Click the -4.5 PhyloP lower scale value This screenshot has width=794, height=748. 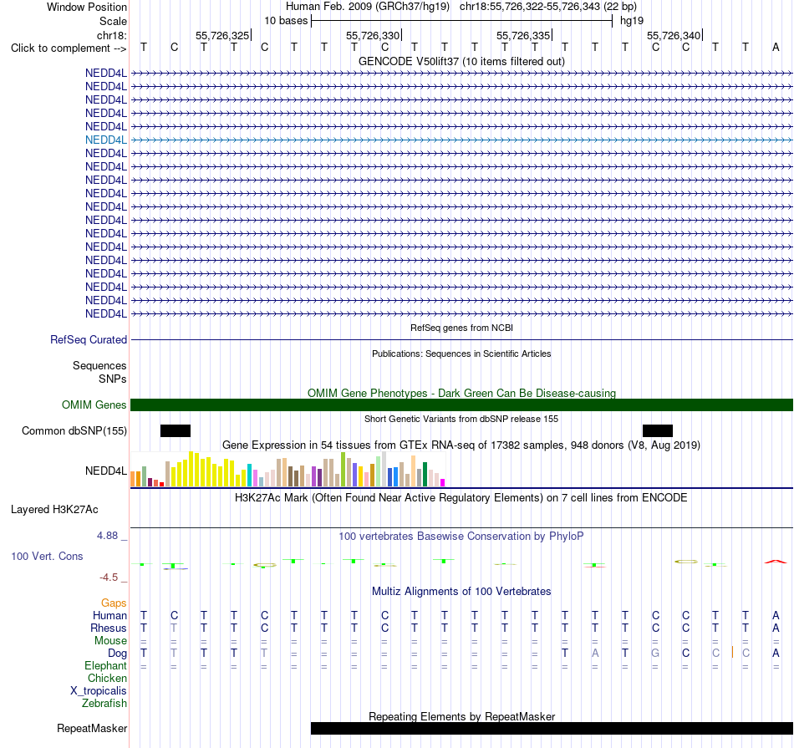click(x=109, y=578)
